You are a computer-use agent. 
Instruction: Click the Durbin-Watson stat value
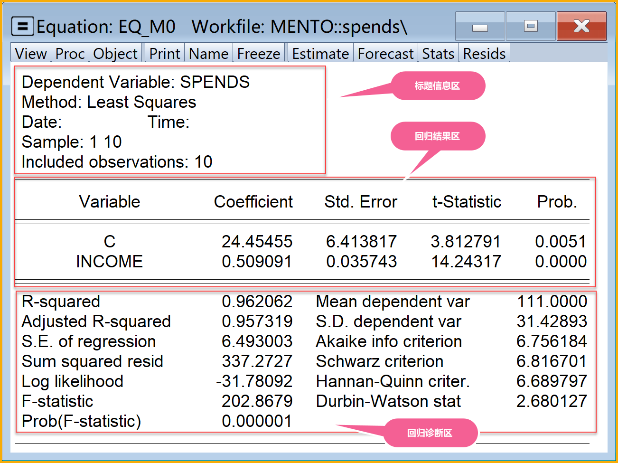[x=552, y=401]
